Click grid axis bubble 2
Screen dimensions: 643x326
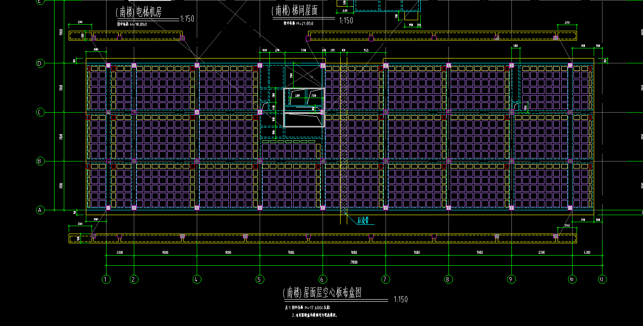134,279
